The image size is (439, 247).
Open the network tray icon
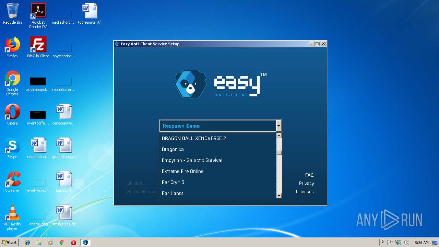pos(398,243)
